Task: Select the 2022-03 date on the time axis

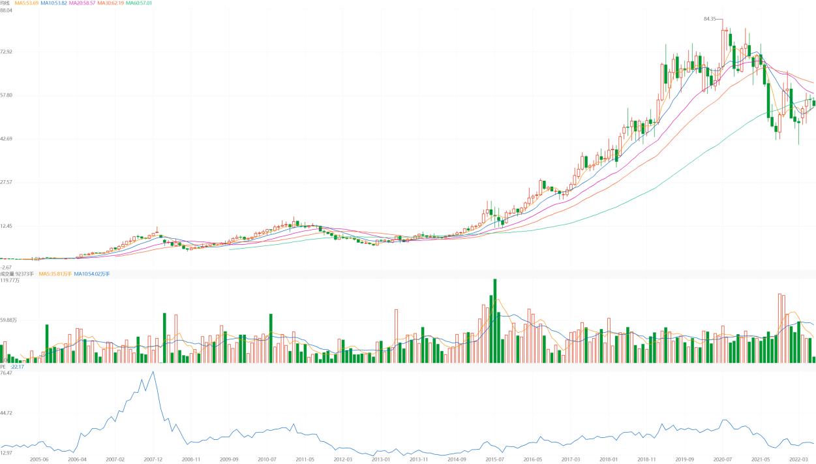Action: click(798, 459)
